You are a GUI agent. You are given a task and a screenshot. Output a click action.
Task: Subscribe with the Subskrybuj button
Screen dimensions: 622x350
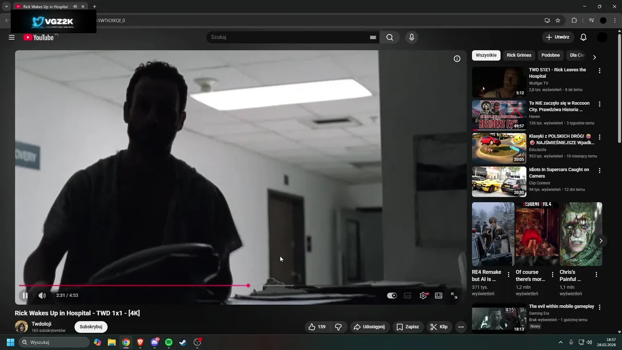(91, 327)
